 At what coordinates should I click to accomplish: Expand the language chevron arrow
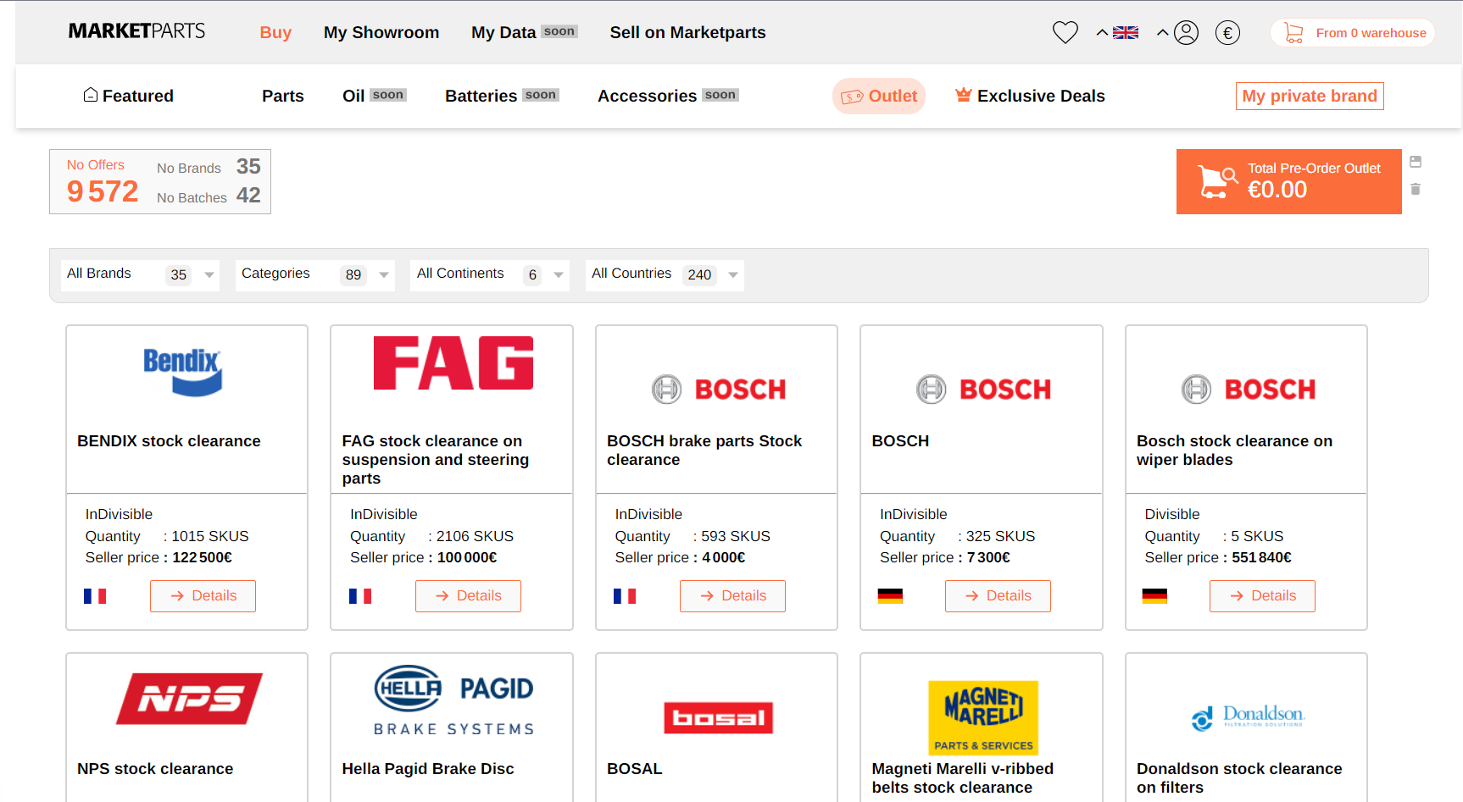point(1102,33)
